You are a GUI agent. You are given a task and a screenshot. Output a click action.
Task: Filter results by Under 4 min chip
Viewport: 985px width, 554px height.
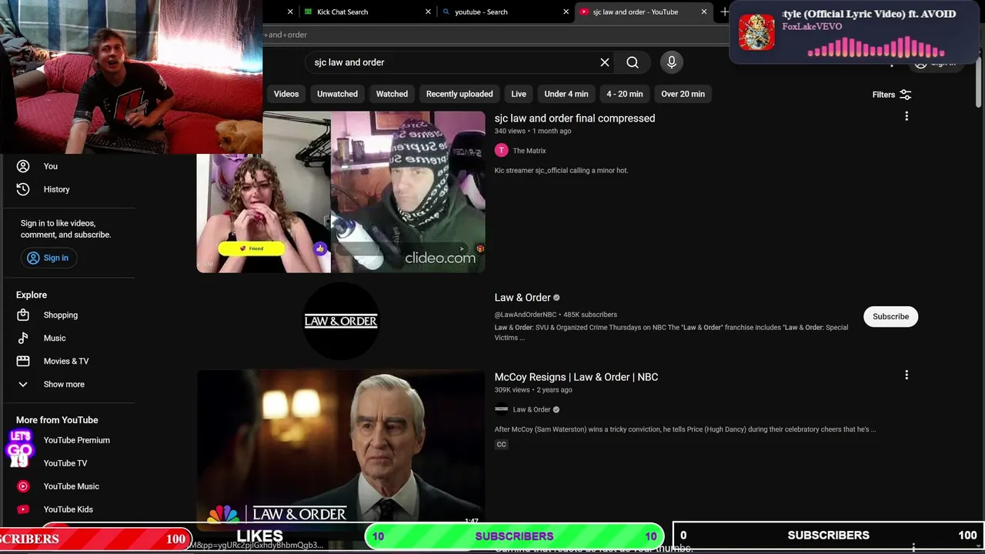(566, 94)
